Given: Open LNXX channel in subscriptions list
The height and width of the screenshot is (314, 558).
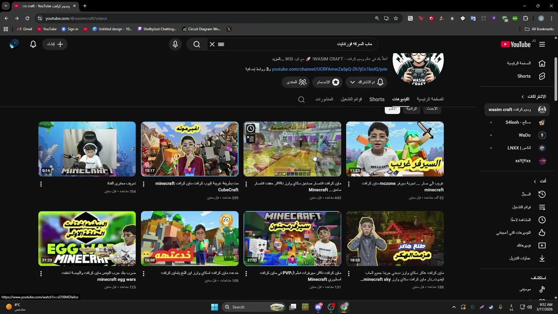Looking at the screenshot, I should point(517,148).
